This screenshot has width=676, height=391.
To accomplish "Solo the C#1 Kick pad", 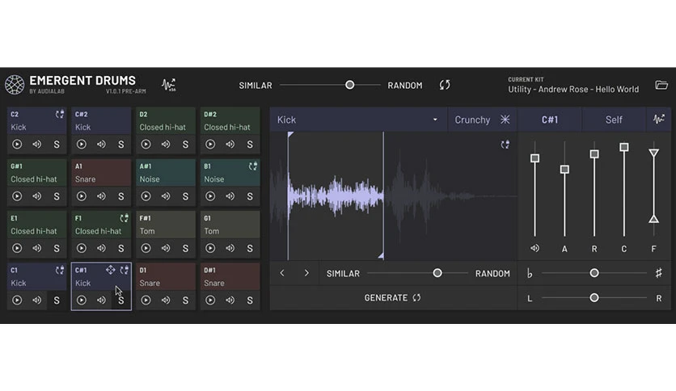I will 120,301.
